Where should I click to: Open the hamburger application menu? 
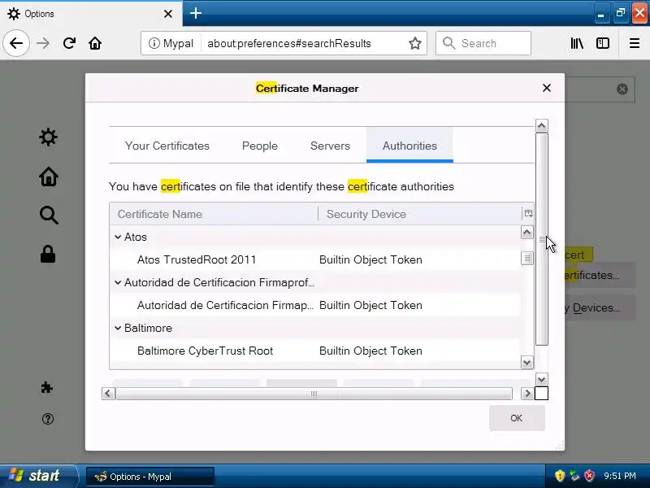[x=635, y=43]
